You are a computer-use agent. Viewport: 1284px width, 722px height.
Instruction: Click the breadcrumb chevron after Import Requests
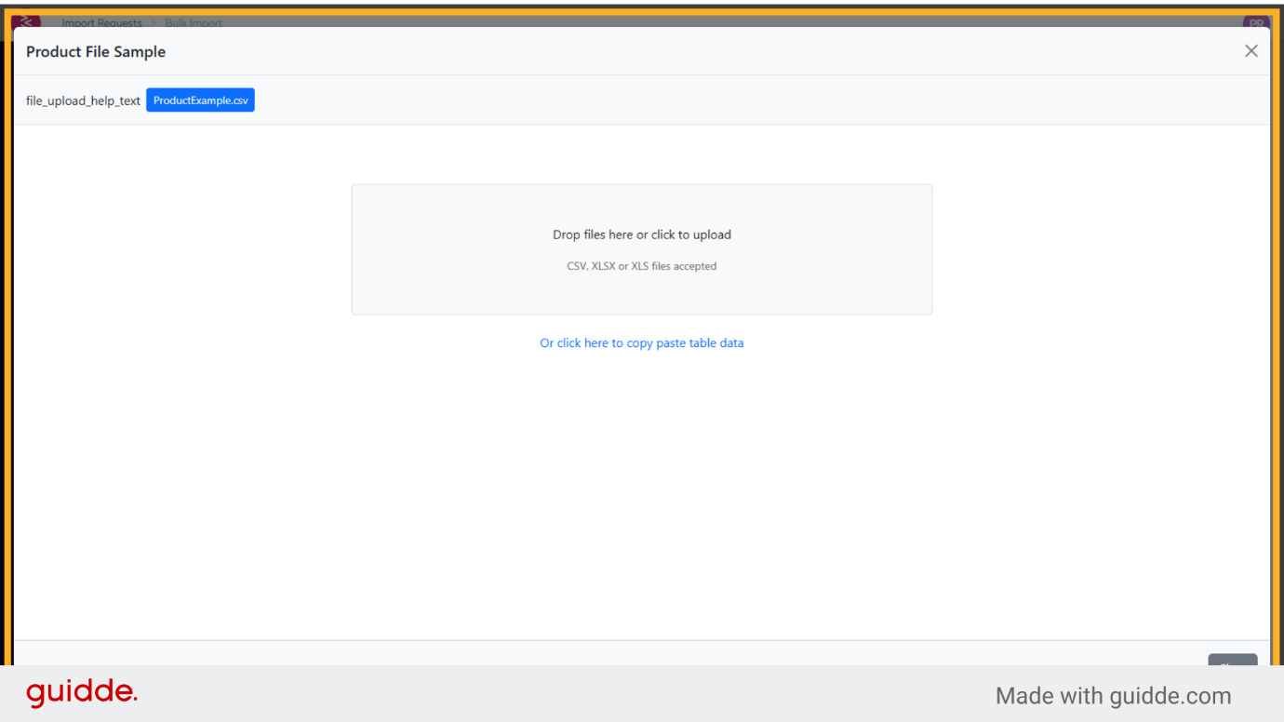(154, 22)
